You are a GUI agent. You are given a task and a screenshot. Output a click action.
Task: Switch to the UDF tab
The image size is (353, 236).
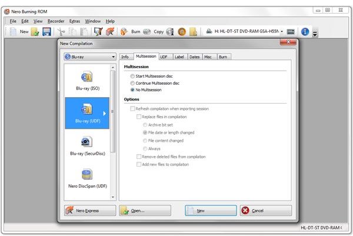click(x=165, y=56)
